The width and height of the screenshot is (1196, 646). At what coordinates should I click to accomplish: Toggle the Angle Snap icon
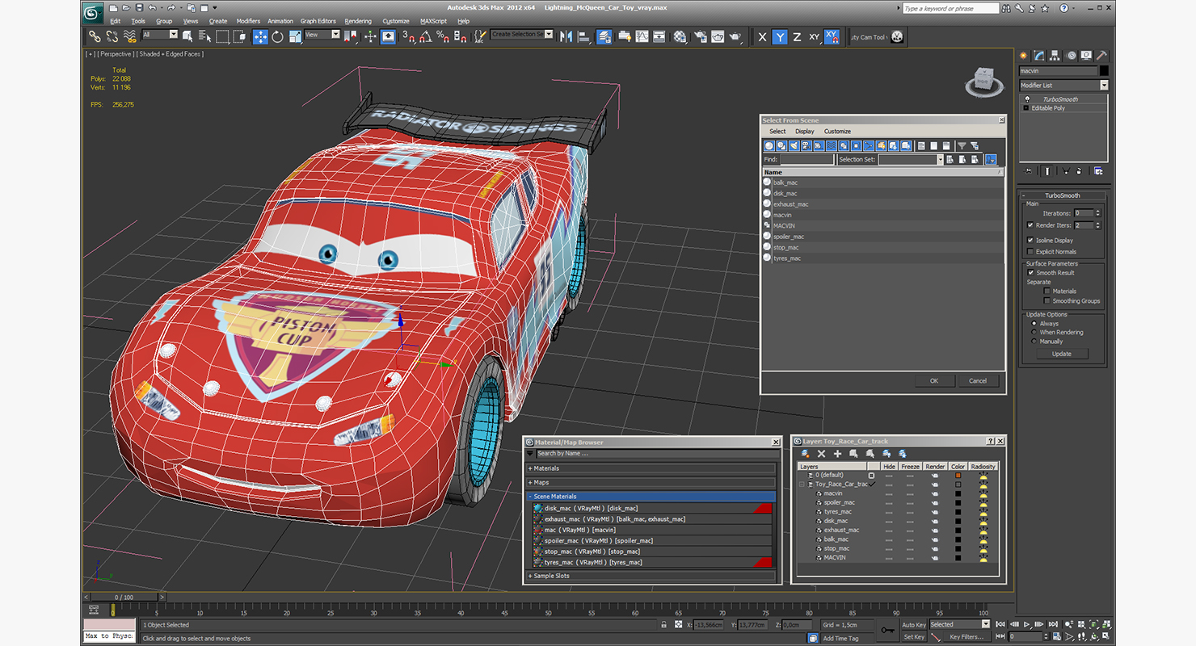(x=425, y=36)
